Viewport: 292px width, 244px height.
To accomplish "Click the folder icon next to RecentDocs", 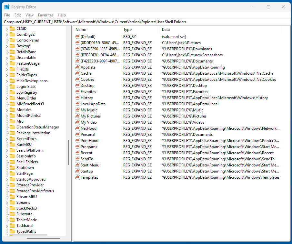I will click(x=12, y=138).
